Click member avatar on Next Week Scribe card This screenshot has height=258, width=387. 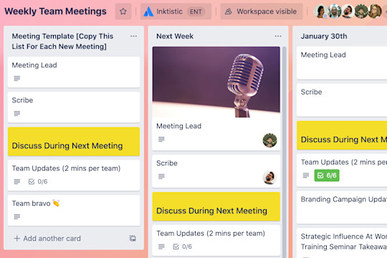(269, 177)
